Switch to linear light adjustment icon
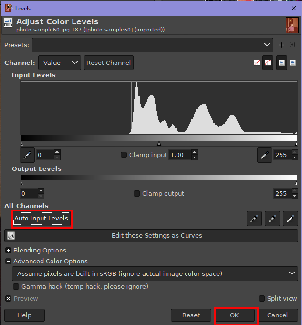 point(257,63)
